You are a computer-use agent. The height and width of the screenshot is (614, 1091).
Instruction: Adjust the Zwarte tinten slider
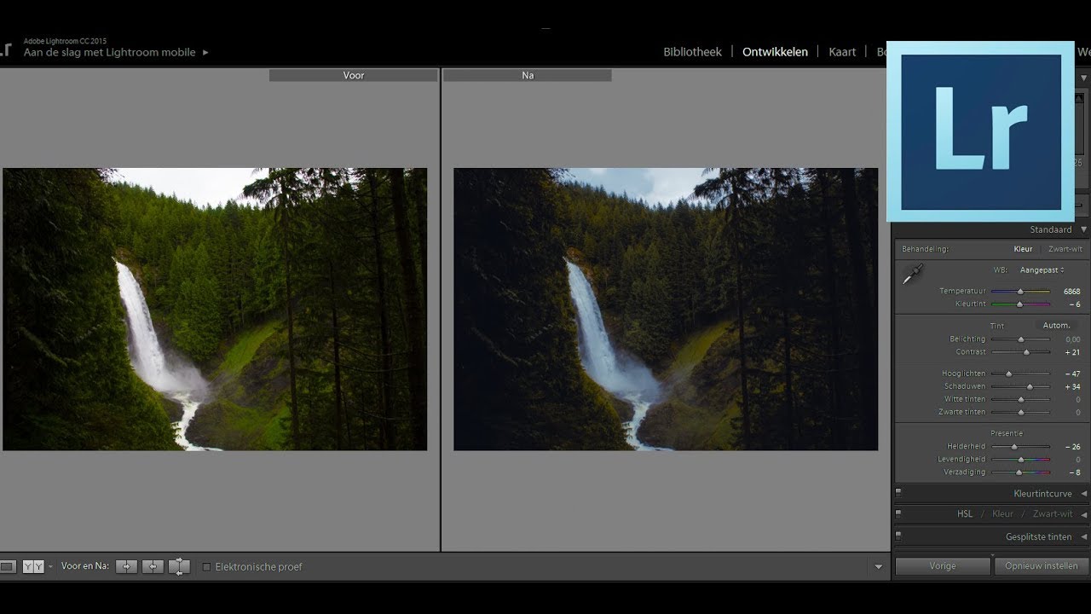tap(1020, 412)
